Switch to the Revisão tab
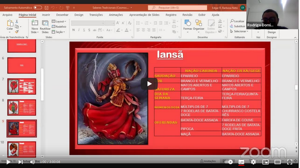300x168 pixels. [x=187, y=15]
